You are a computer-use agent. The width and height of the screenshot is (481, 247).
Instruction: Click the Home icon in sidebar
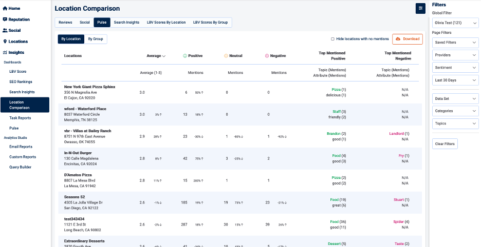click(5, 9)
